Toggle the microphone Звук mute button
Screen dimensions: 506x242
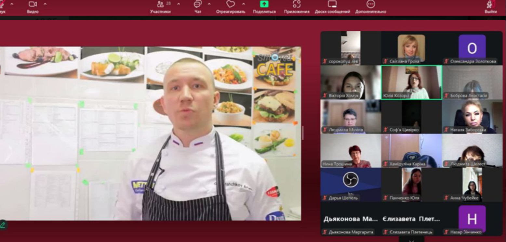3,4
